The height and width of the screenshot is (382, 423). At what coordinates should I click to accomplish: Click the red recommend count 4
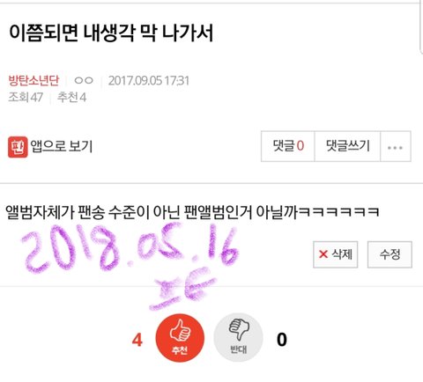137,341
